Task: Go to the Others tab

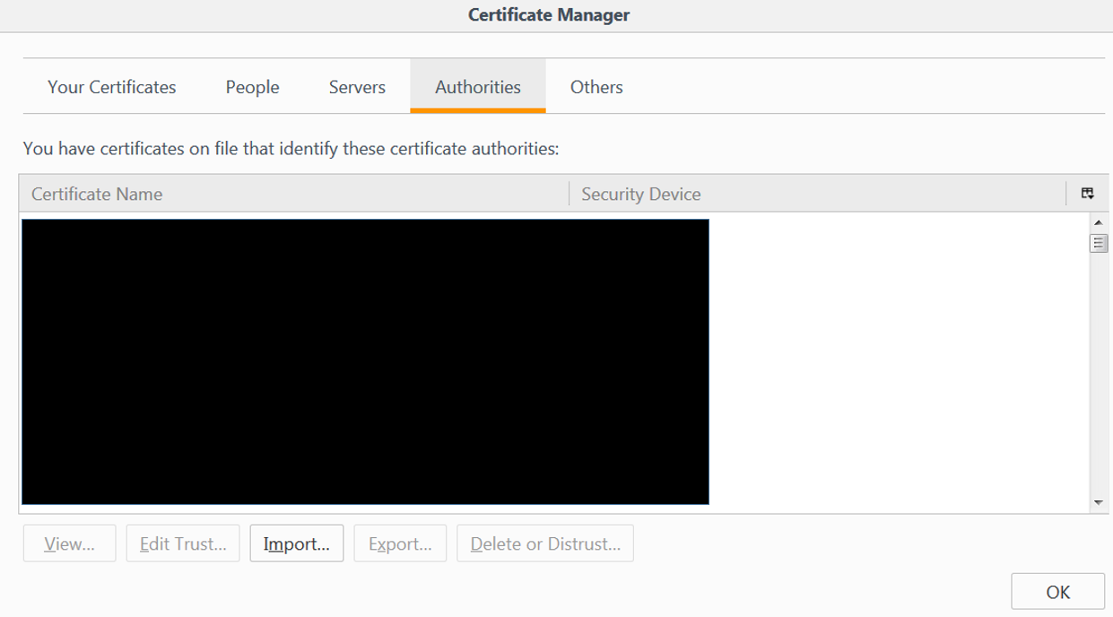Action: [x=596, y=87]
